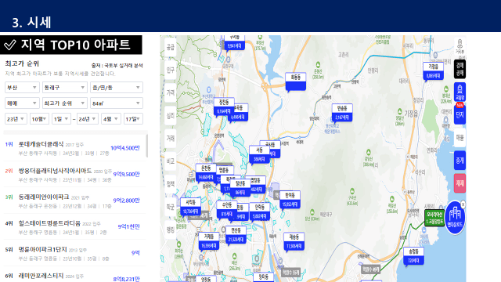The width and height of the screenshot is (501, 282).
Task: Click the 경매 공매 black button
Action: (x=460, y=69)
